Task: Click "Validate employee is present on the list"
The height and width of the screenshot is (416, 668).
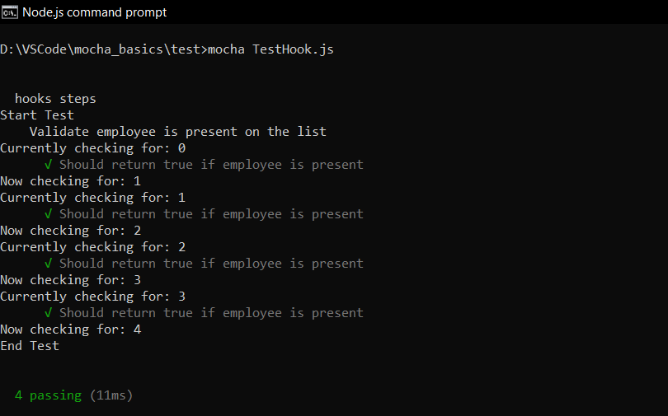Action: click(x=177, y=132)
